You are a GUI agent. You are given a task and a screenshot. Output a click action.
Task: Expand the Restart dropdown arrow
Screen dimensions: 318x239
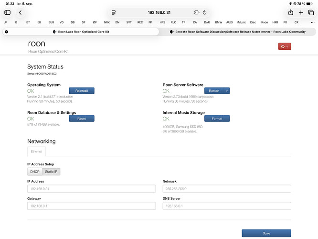(x=227, y=91)
